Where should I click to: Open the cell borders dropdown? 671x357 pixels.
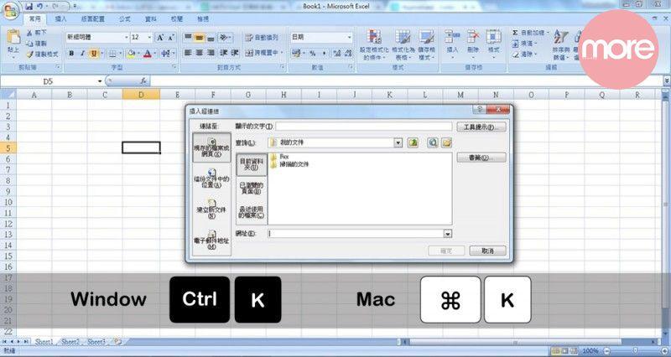(120, 54)
